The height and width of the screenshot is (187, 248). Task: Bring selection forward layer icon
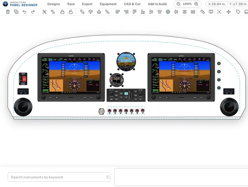coord(99,12)
